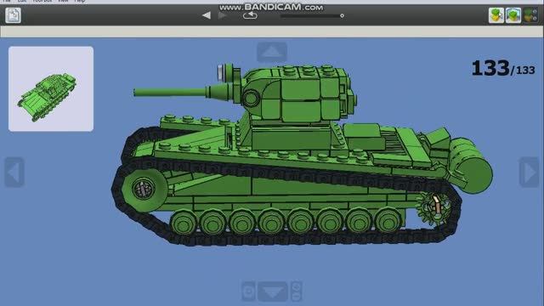The height and width of the screenshot is (306, 544).
Task: Click the 133/133 step counter
Action: [x=503, y=68]
